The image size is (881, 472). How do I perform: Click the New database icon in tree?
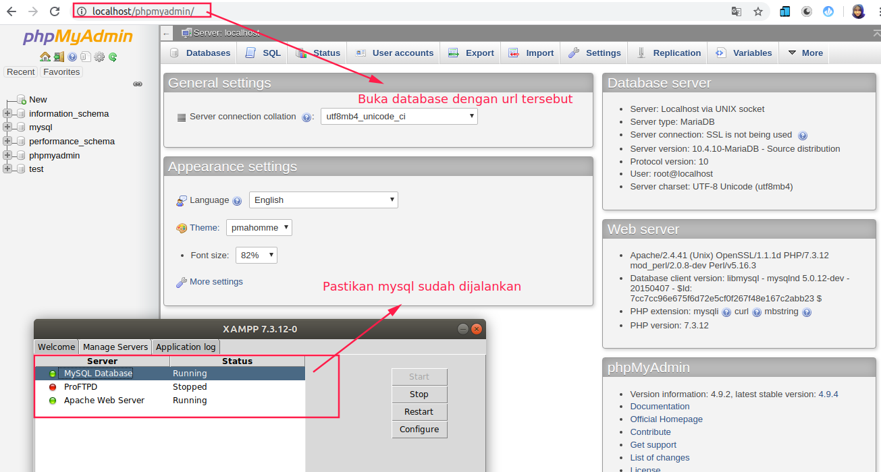(22, 100)
